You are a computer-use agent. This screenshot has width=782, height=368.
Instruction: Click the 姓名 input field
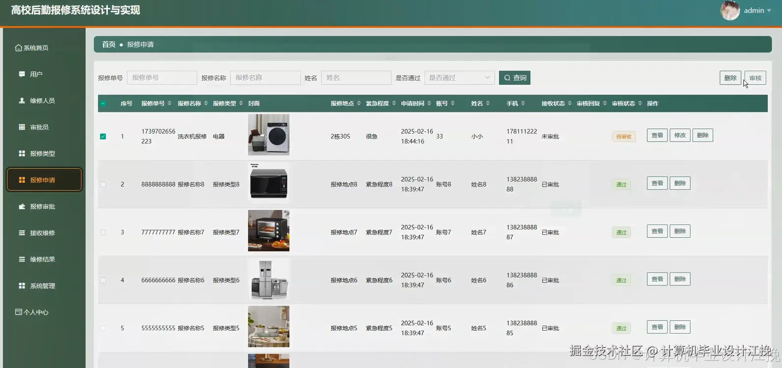tap(356, 78)
